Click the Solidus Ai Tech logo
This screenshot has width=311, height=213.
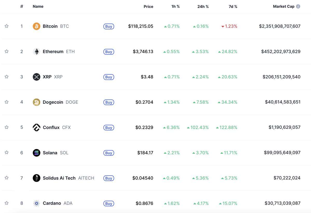pos(37,178)
